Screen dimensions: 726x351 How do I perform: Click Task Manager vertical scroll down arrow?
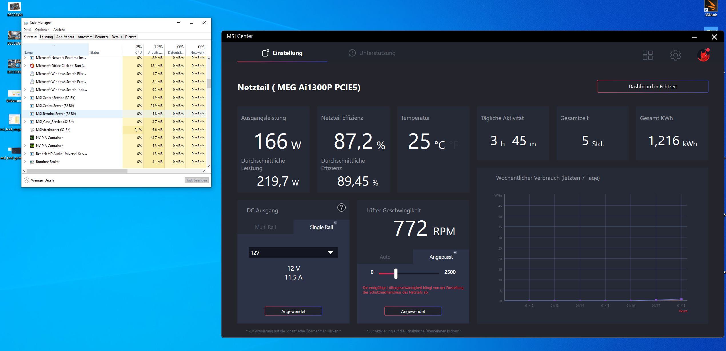click(209, 166)
